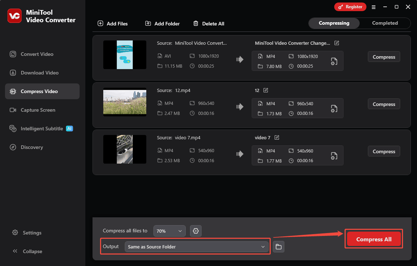Select the Compressing tab
Viewport: 417px width, 266px height.
(333, 23)
